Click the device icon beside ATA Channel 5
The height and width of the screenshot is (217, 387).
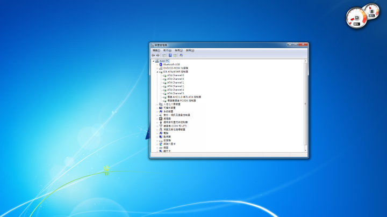coord(164,93)
